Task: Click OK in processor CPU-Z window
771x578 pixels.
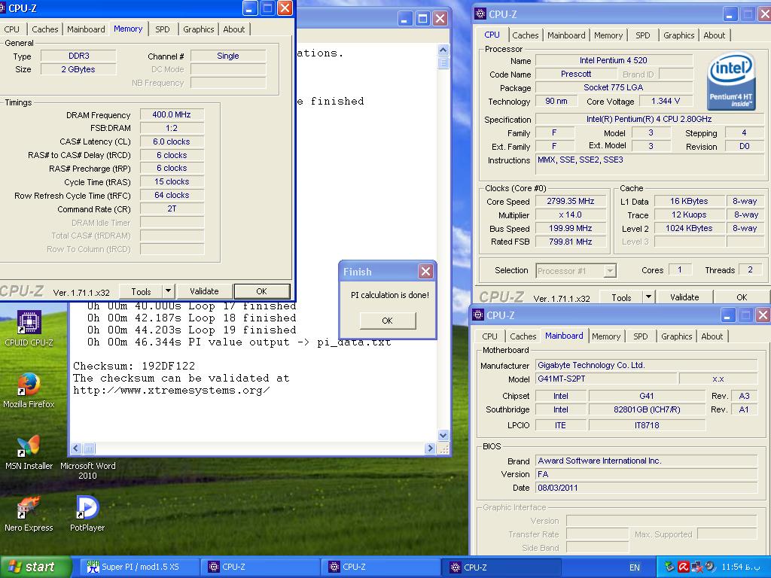Action: pyautogui.click(x=742, y=297)
